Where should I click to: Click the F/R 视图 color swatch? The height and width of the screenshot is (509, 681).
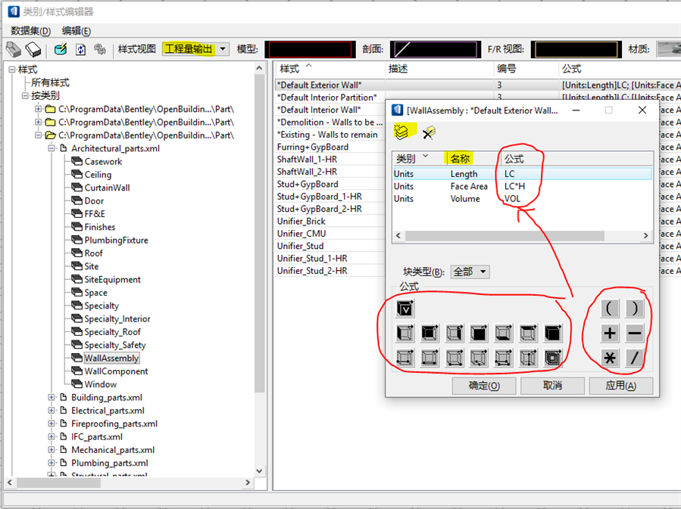coord(576,49)
